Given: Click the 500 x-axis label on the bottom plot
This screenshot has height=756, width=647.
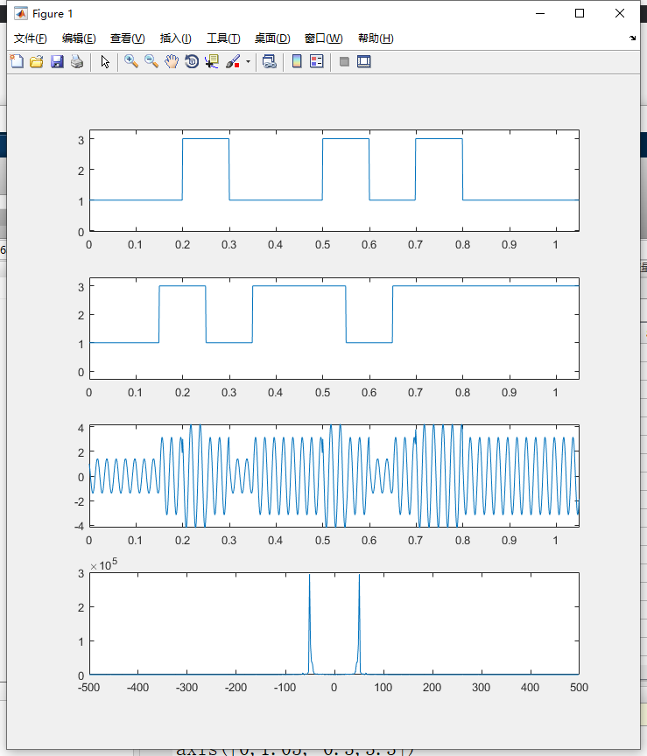Looking at the screenshot, I should pos(579,688).
